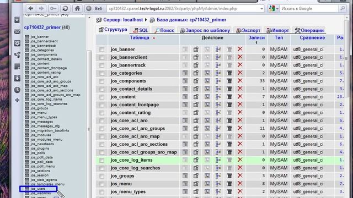Tick the checkbox for jos_bannertrack
Image resolution: width=353 pixels, height=198 pixels.
click(x=101, y=65)
